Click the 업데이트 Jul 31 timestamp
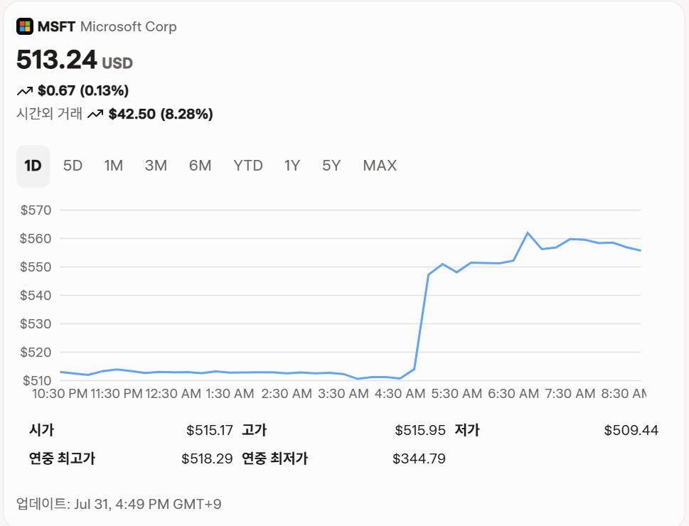This screenshot has width=689, height=526. point(119,504)
